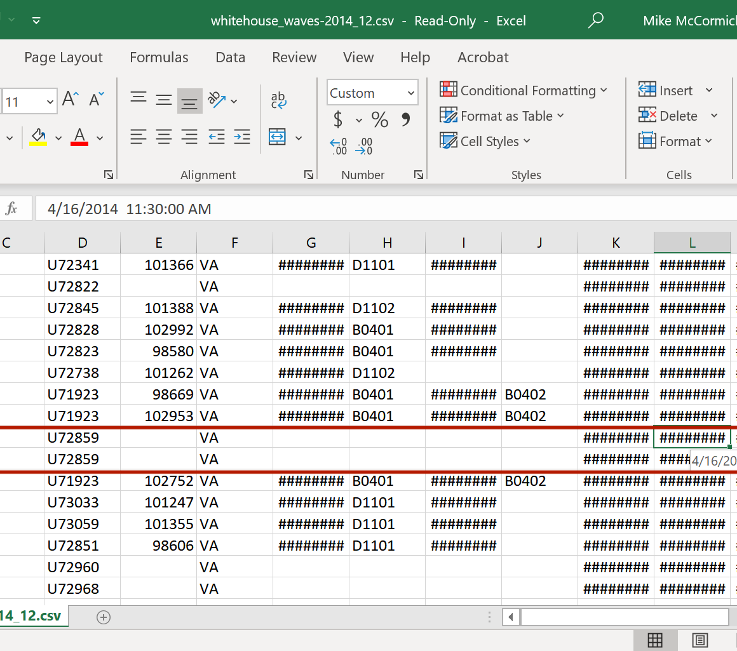Screen dimensions: 737x651
Task: Open the Custom number format dropdown
Action: [411, 93]
